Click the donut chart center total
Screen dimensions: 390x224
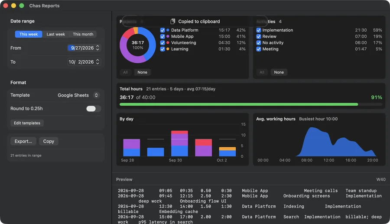[x=138, y=45]
